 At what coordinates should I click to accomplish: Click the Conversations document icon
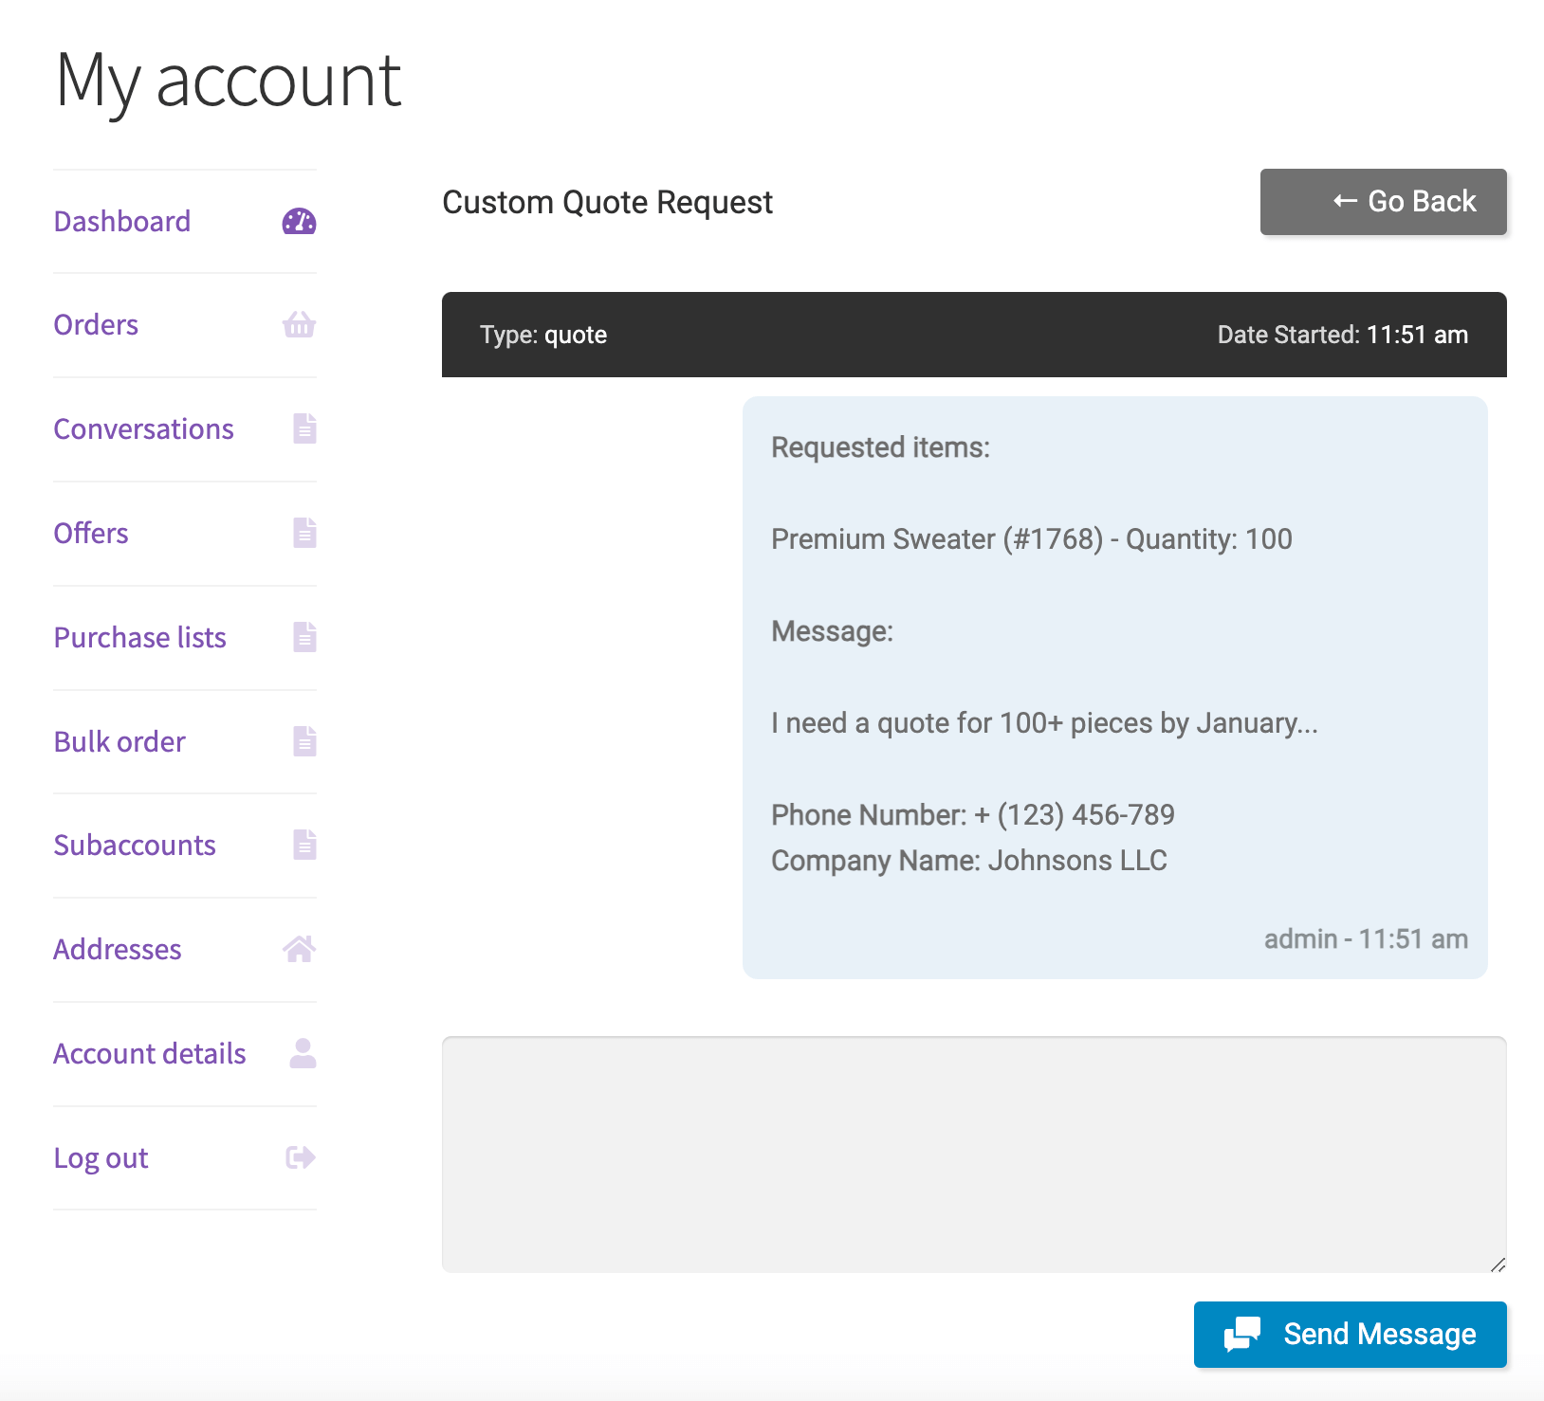coord(304,428)
